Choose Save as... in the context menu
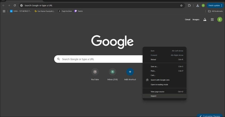Viewport: 225px width, 117px height. [x=165, y=66]
